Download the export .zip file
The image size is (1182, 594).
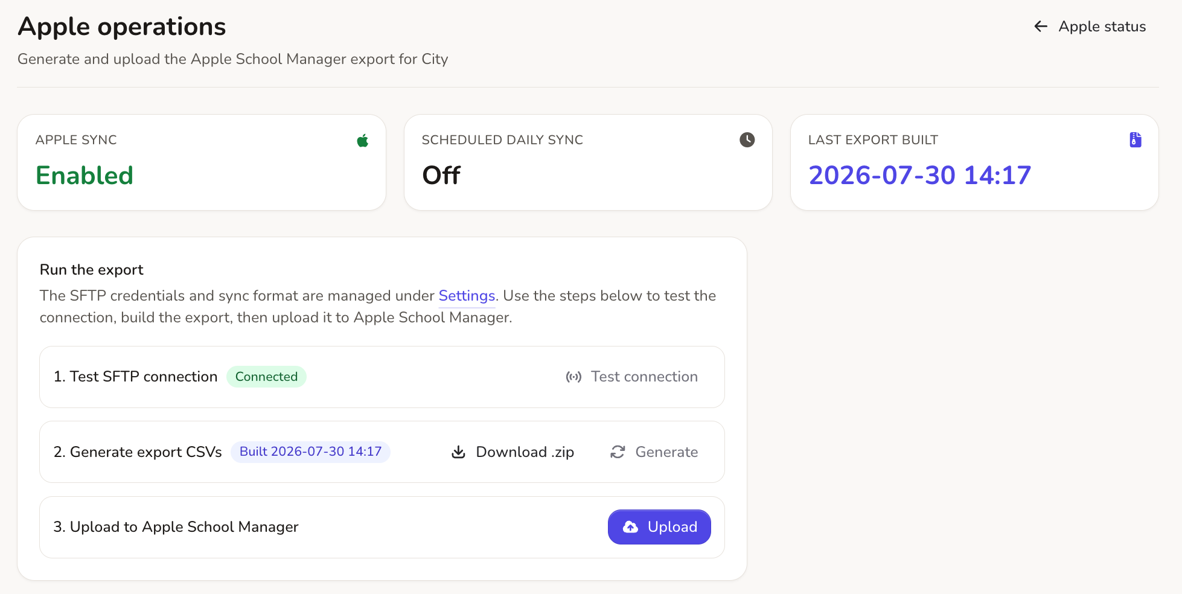(513, 452)
